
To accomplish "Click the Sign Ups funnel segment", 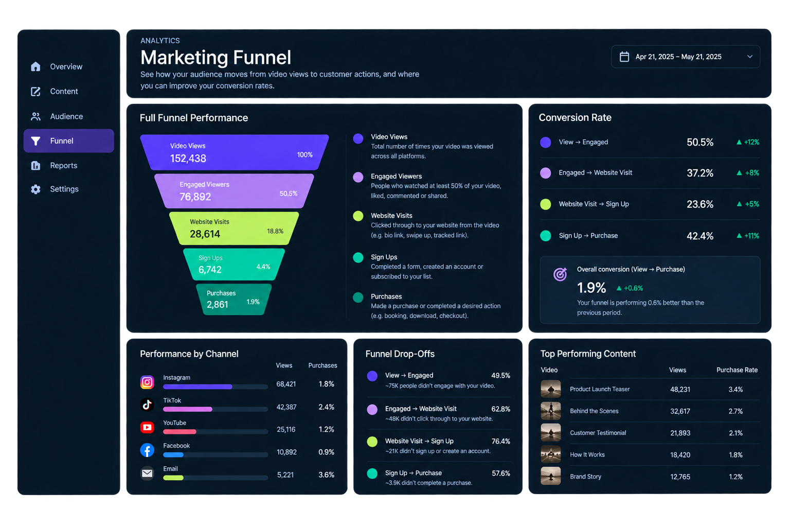I will click(235, 265).
